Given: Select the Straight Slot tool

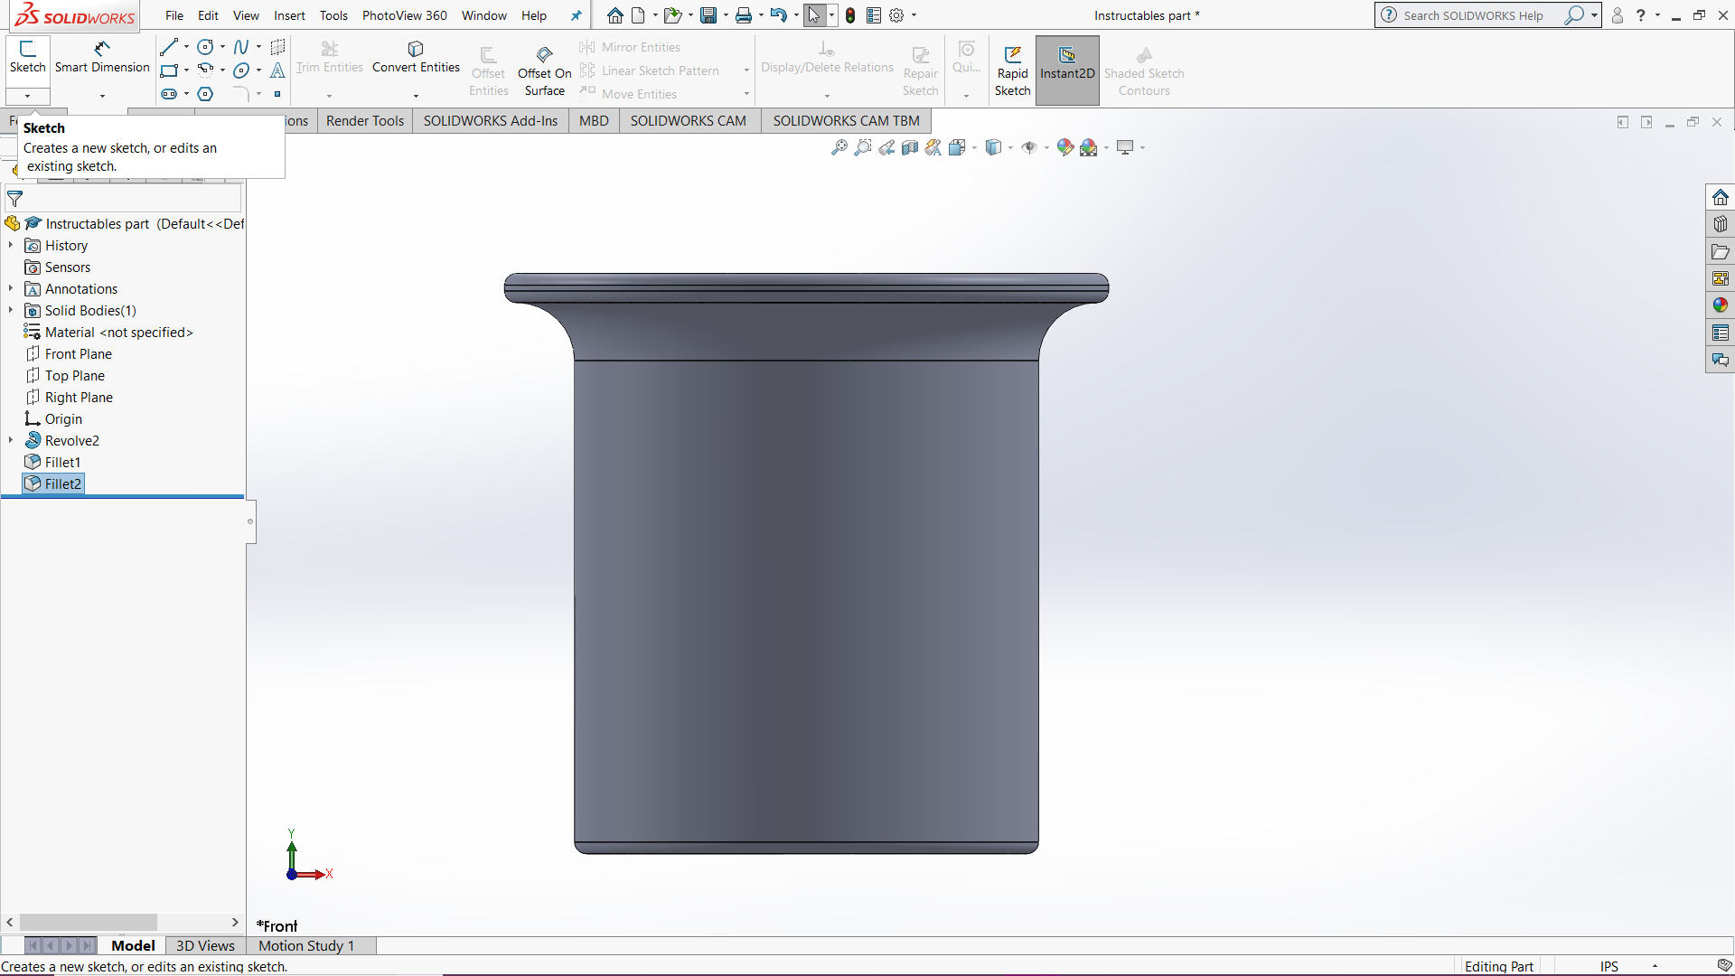Looking at the screenshot, I should pyautogui.click(x=169, y=94).
